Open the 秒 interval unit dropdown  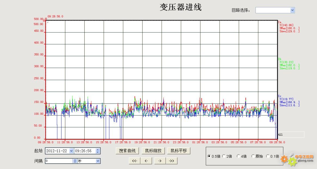click(98, 161)
